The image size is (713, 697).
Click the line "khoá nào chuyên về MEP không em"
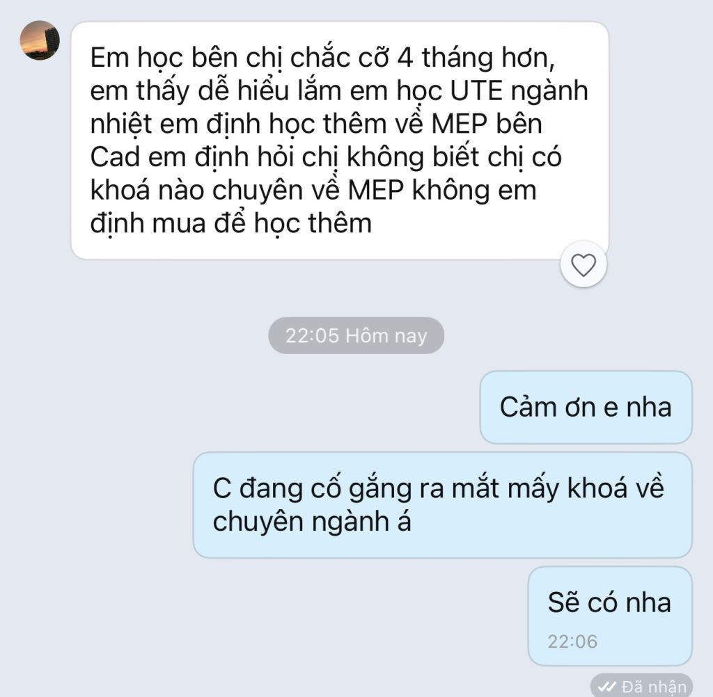[x=313, y=191]
